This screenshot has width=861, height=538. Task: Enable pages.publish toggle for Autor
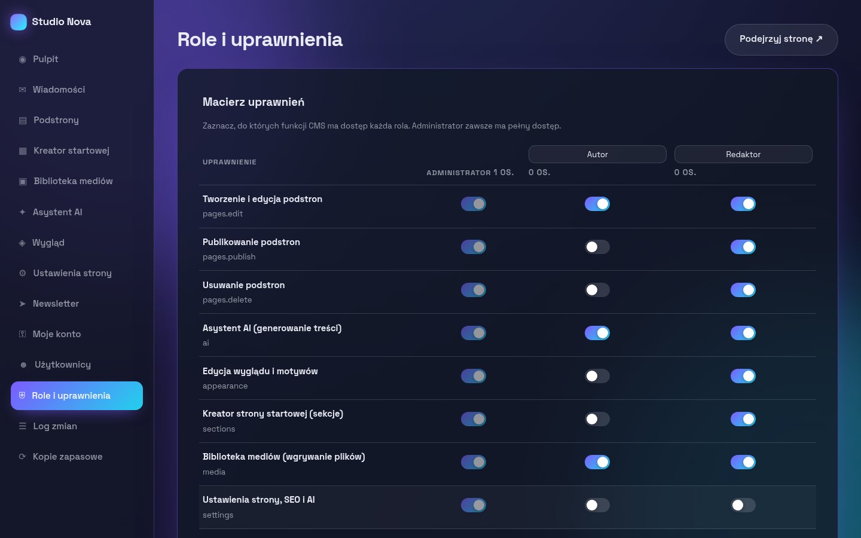597,247
